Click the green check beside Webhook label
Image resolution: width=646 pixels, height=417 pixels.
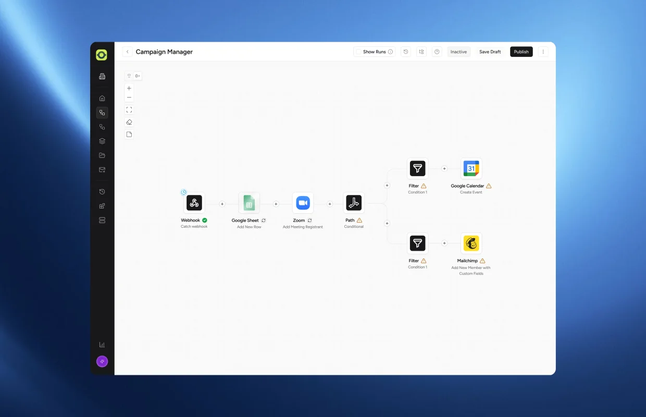coord(205,220)
